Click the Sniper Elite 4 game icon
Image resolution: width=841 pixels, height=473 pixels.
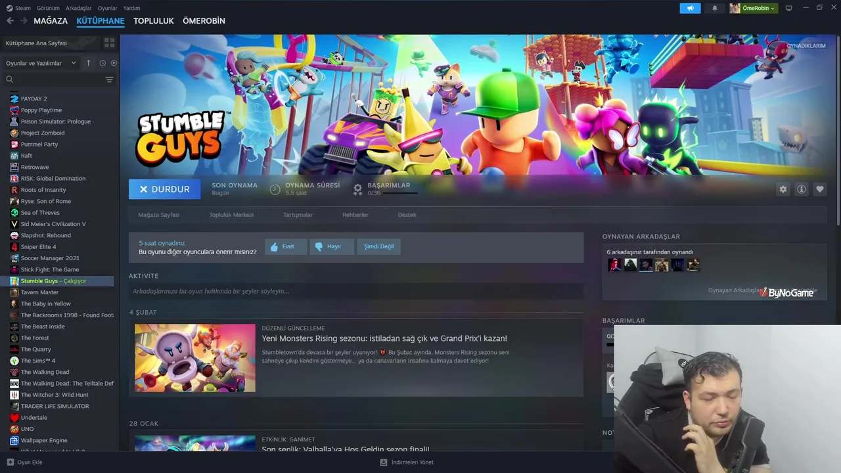[14, 247]
